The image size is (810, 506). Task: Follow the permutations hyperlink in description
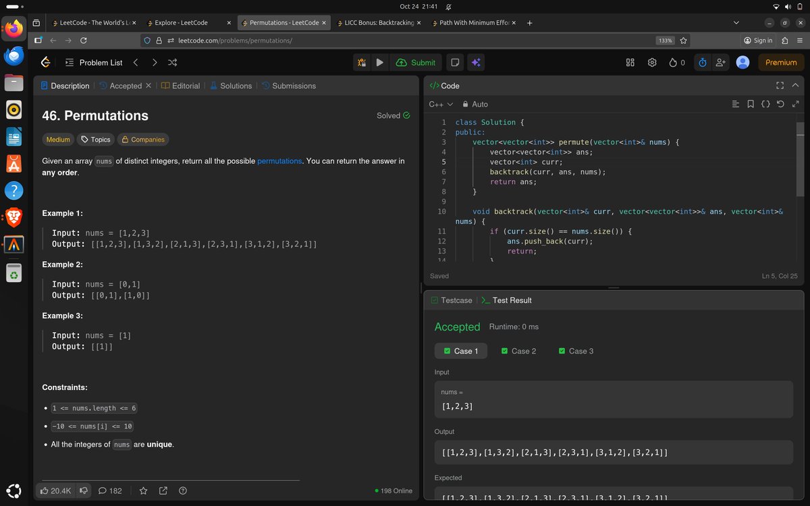(x=279, y=161)
